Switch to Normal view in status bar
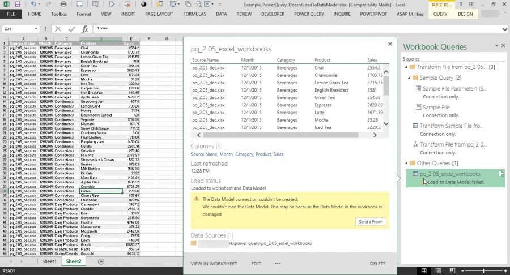 [x=424, y=271]
